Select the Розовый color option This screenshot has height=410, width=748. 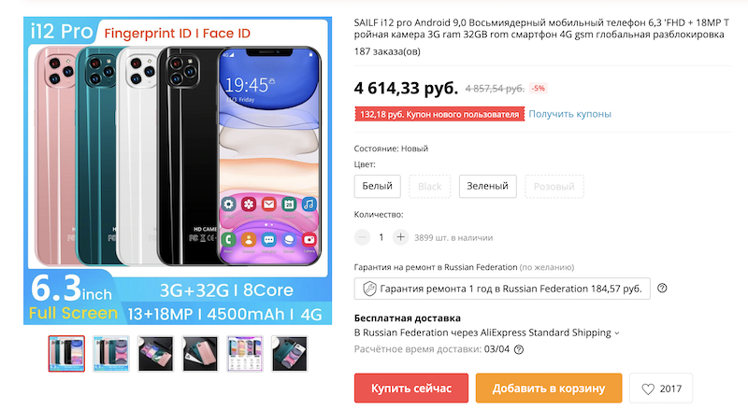point(554,187)
